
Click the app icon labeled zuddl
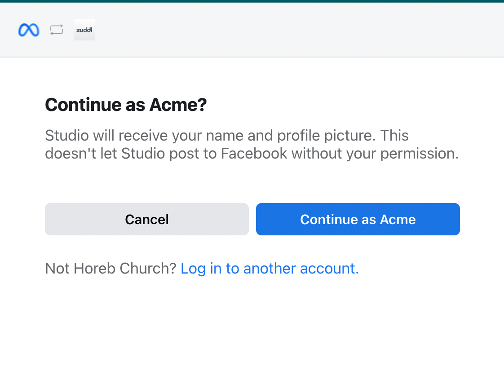click(x=84, y=30)
